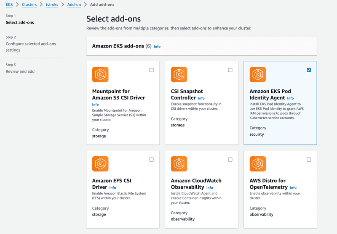Click the Amazon EFS CSI Driver icon

pos(100,164)
